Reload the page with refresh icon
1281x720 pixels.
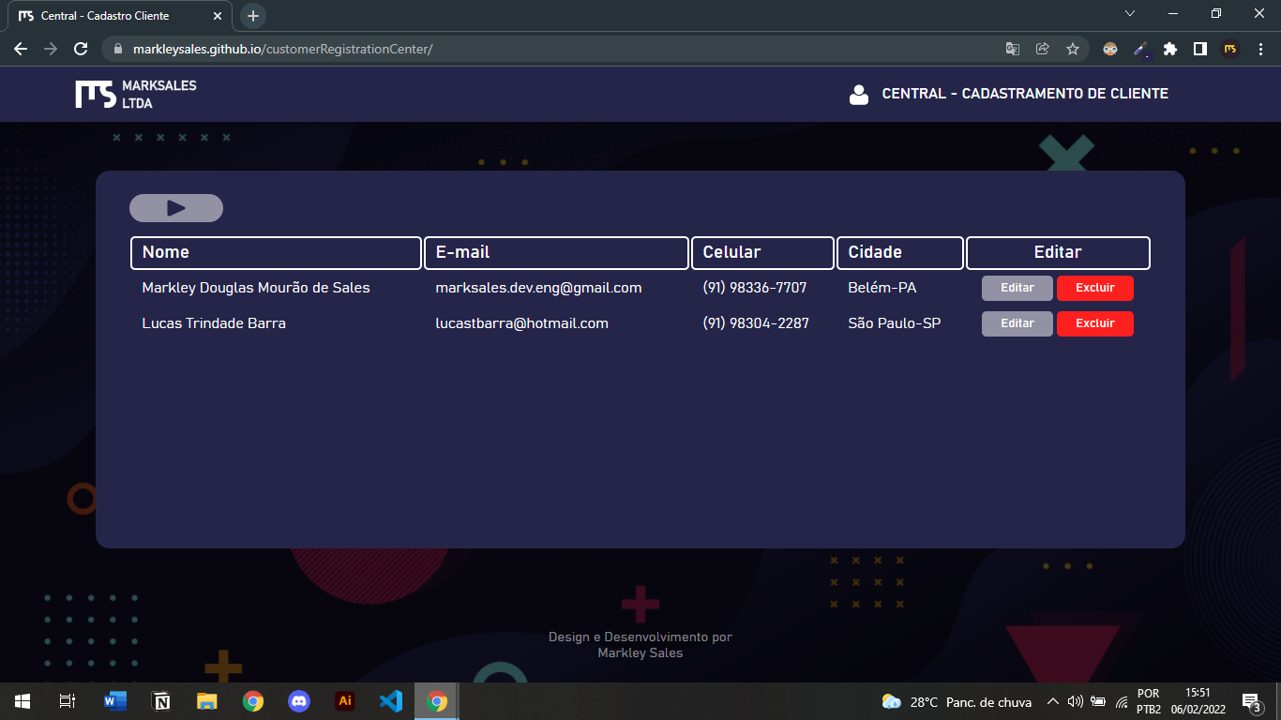pyautogui.click(x=81, y=49)
